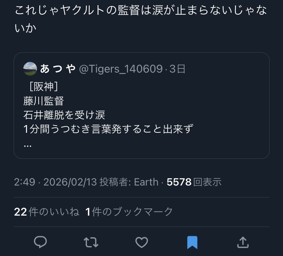The height and width of the screenshot is (256, 283).
Task: Expand the truncated quoted post ellipsis
Action: pyautogui.click(x=28, y=144)
